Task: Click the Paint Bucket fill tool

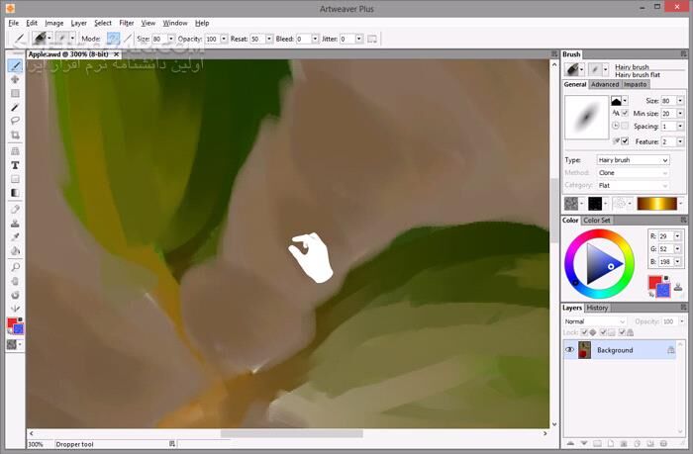Action: tap(16, 251)
